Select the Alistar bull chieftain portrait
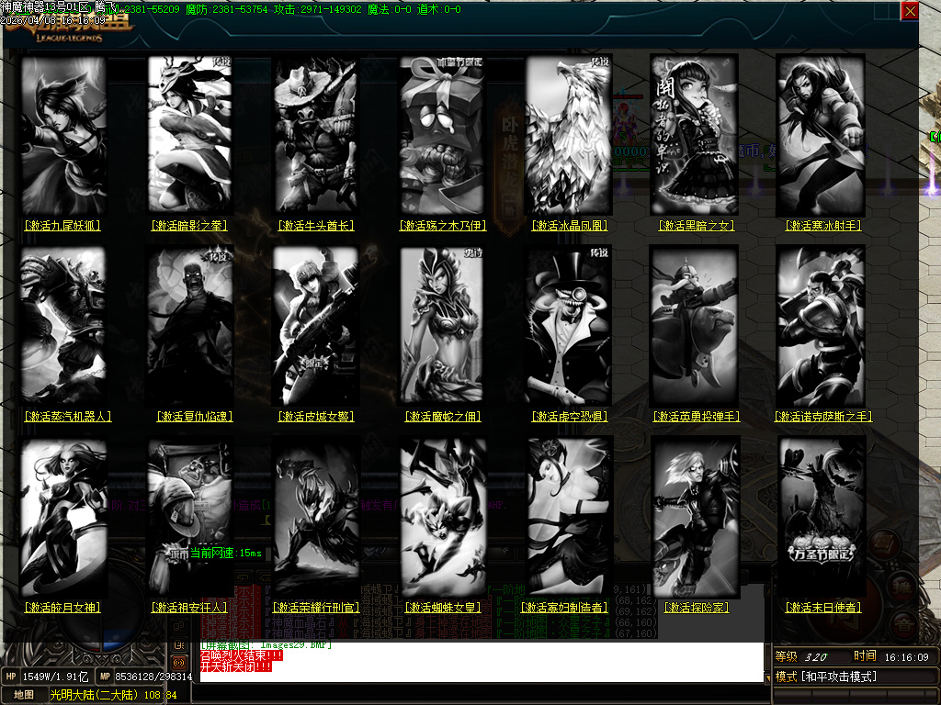Viewport: 941px width, 705px height. (315, 135)
